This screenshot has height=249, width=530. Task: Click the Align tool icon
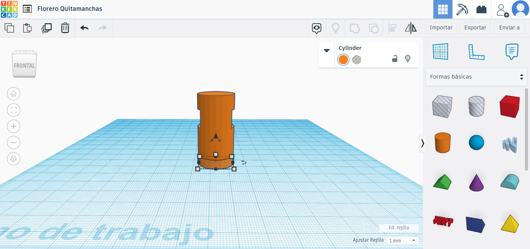click(392, 28)
